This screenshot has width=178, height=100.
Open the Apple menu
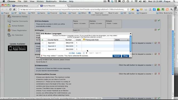click(x=4, y=1)
